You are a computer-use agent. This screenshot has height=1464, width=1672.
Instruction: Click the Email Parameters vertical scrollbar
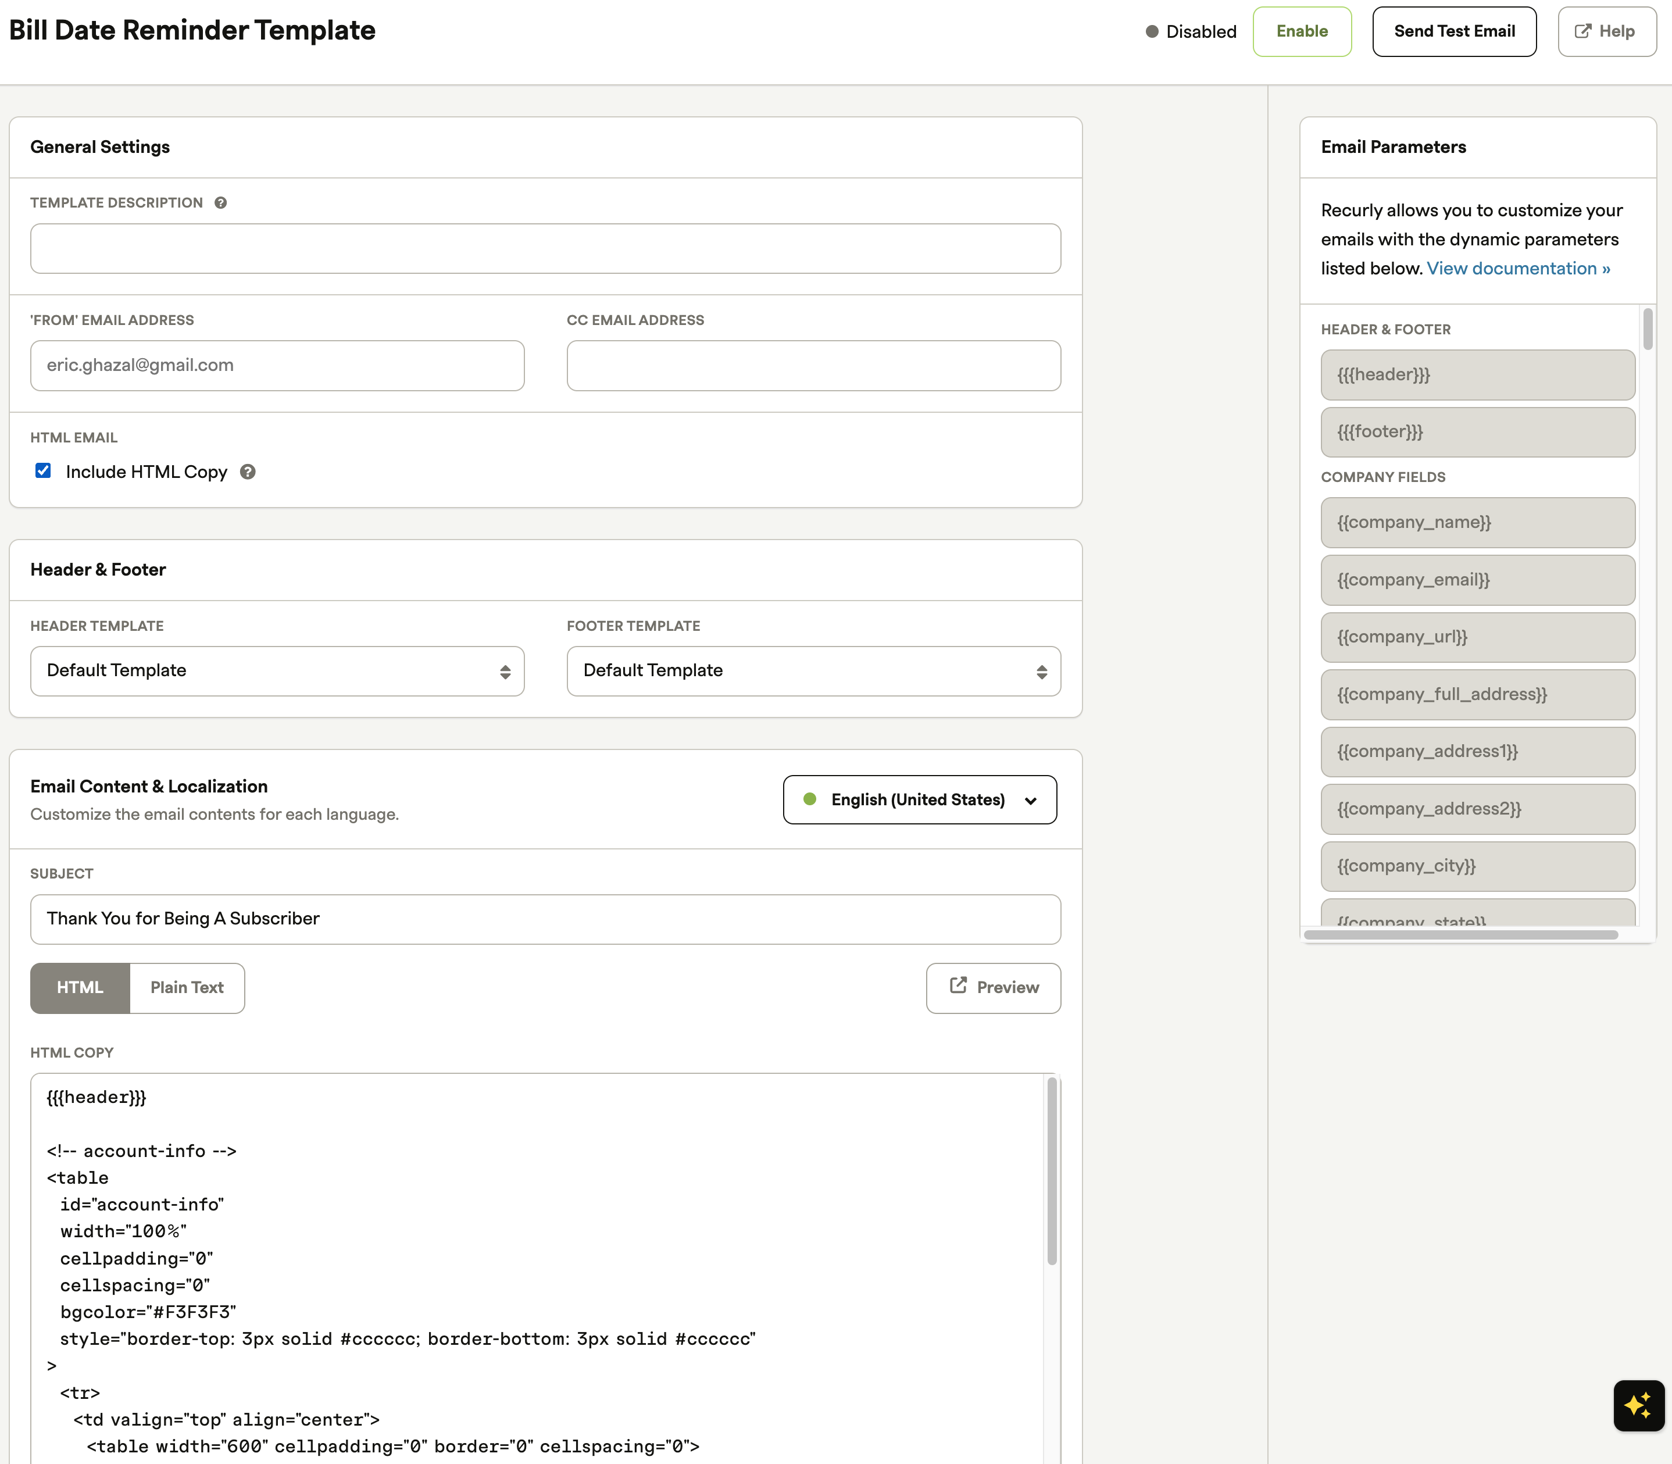pos(1648,329)
